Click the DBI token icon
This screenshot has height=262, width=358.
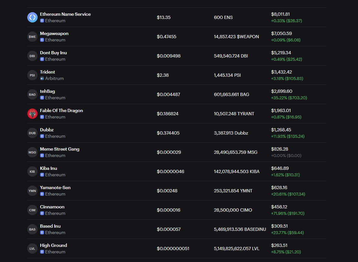(x=32, y=56)
